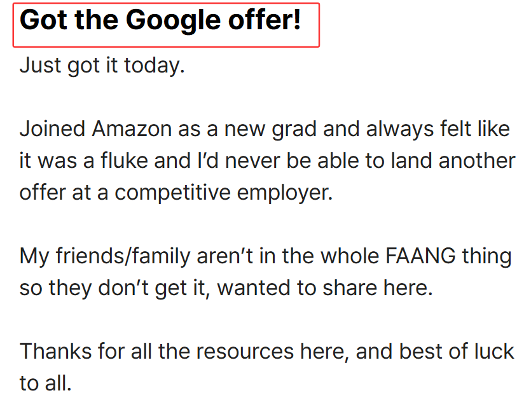Viewport: 531px width, 407px height.
Task: Click the phrase 'best of luck'
Action: [457, 351]
